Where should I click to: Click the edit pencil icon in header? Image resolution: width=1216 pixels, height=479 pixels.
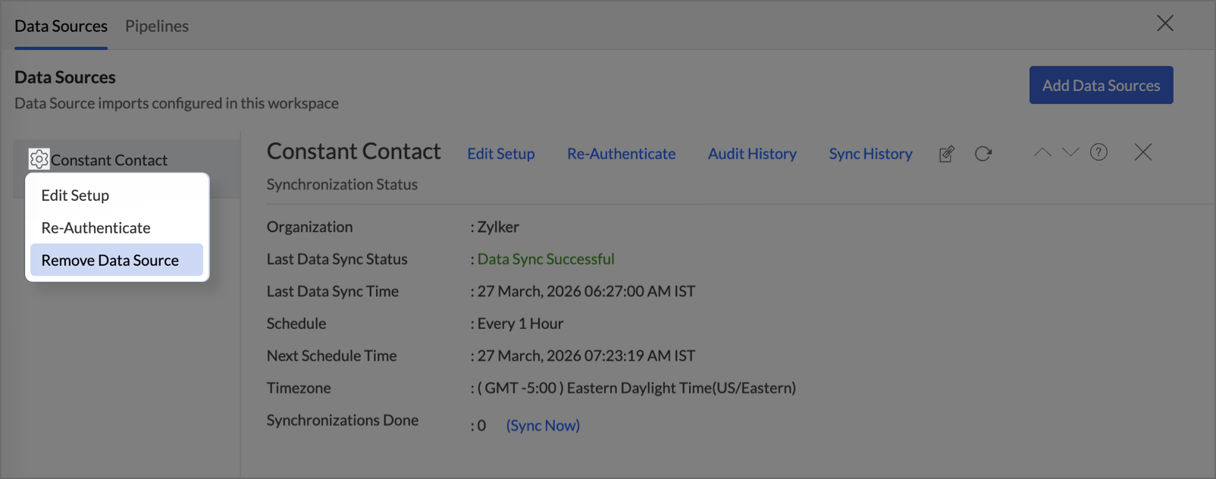click(x=946, y=154)
